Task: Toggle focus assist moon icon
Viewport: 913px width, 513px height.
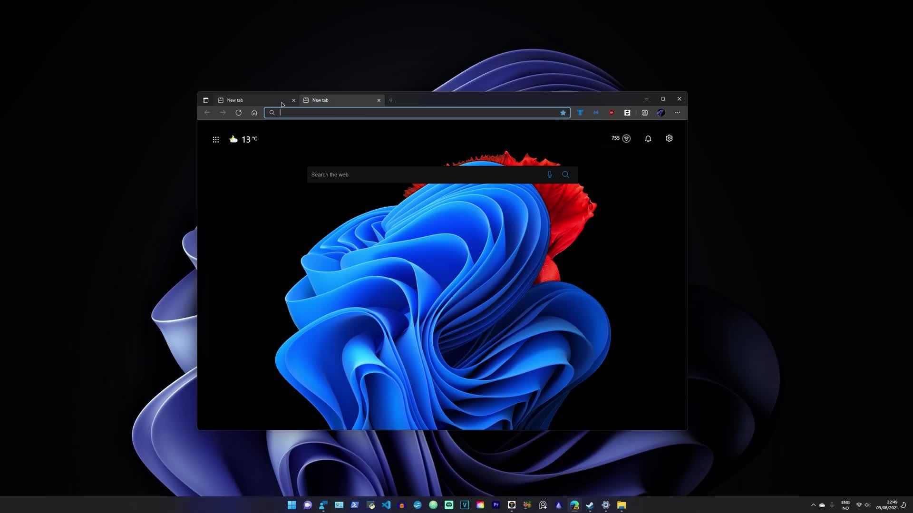Action: (903, 505)
